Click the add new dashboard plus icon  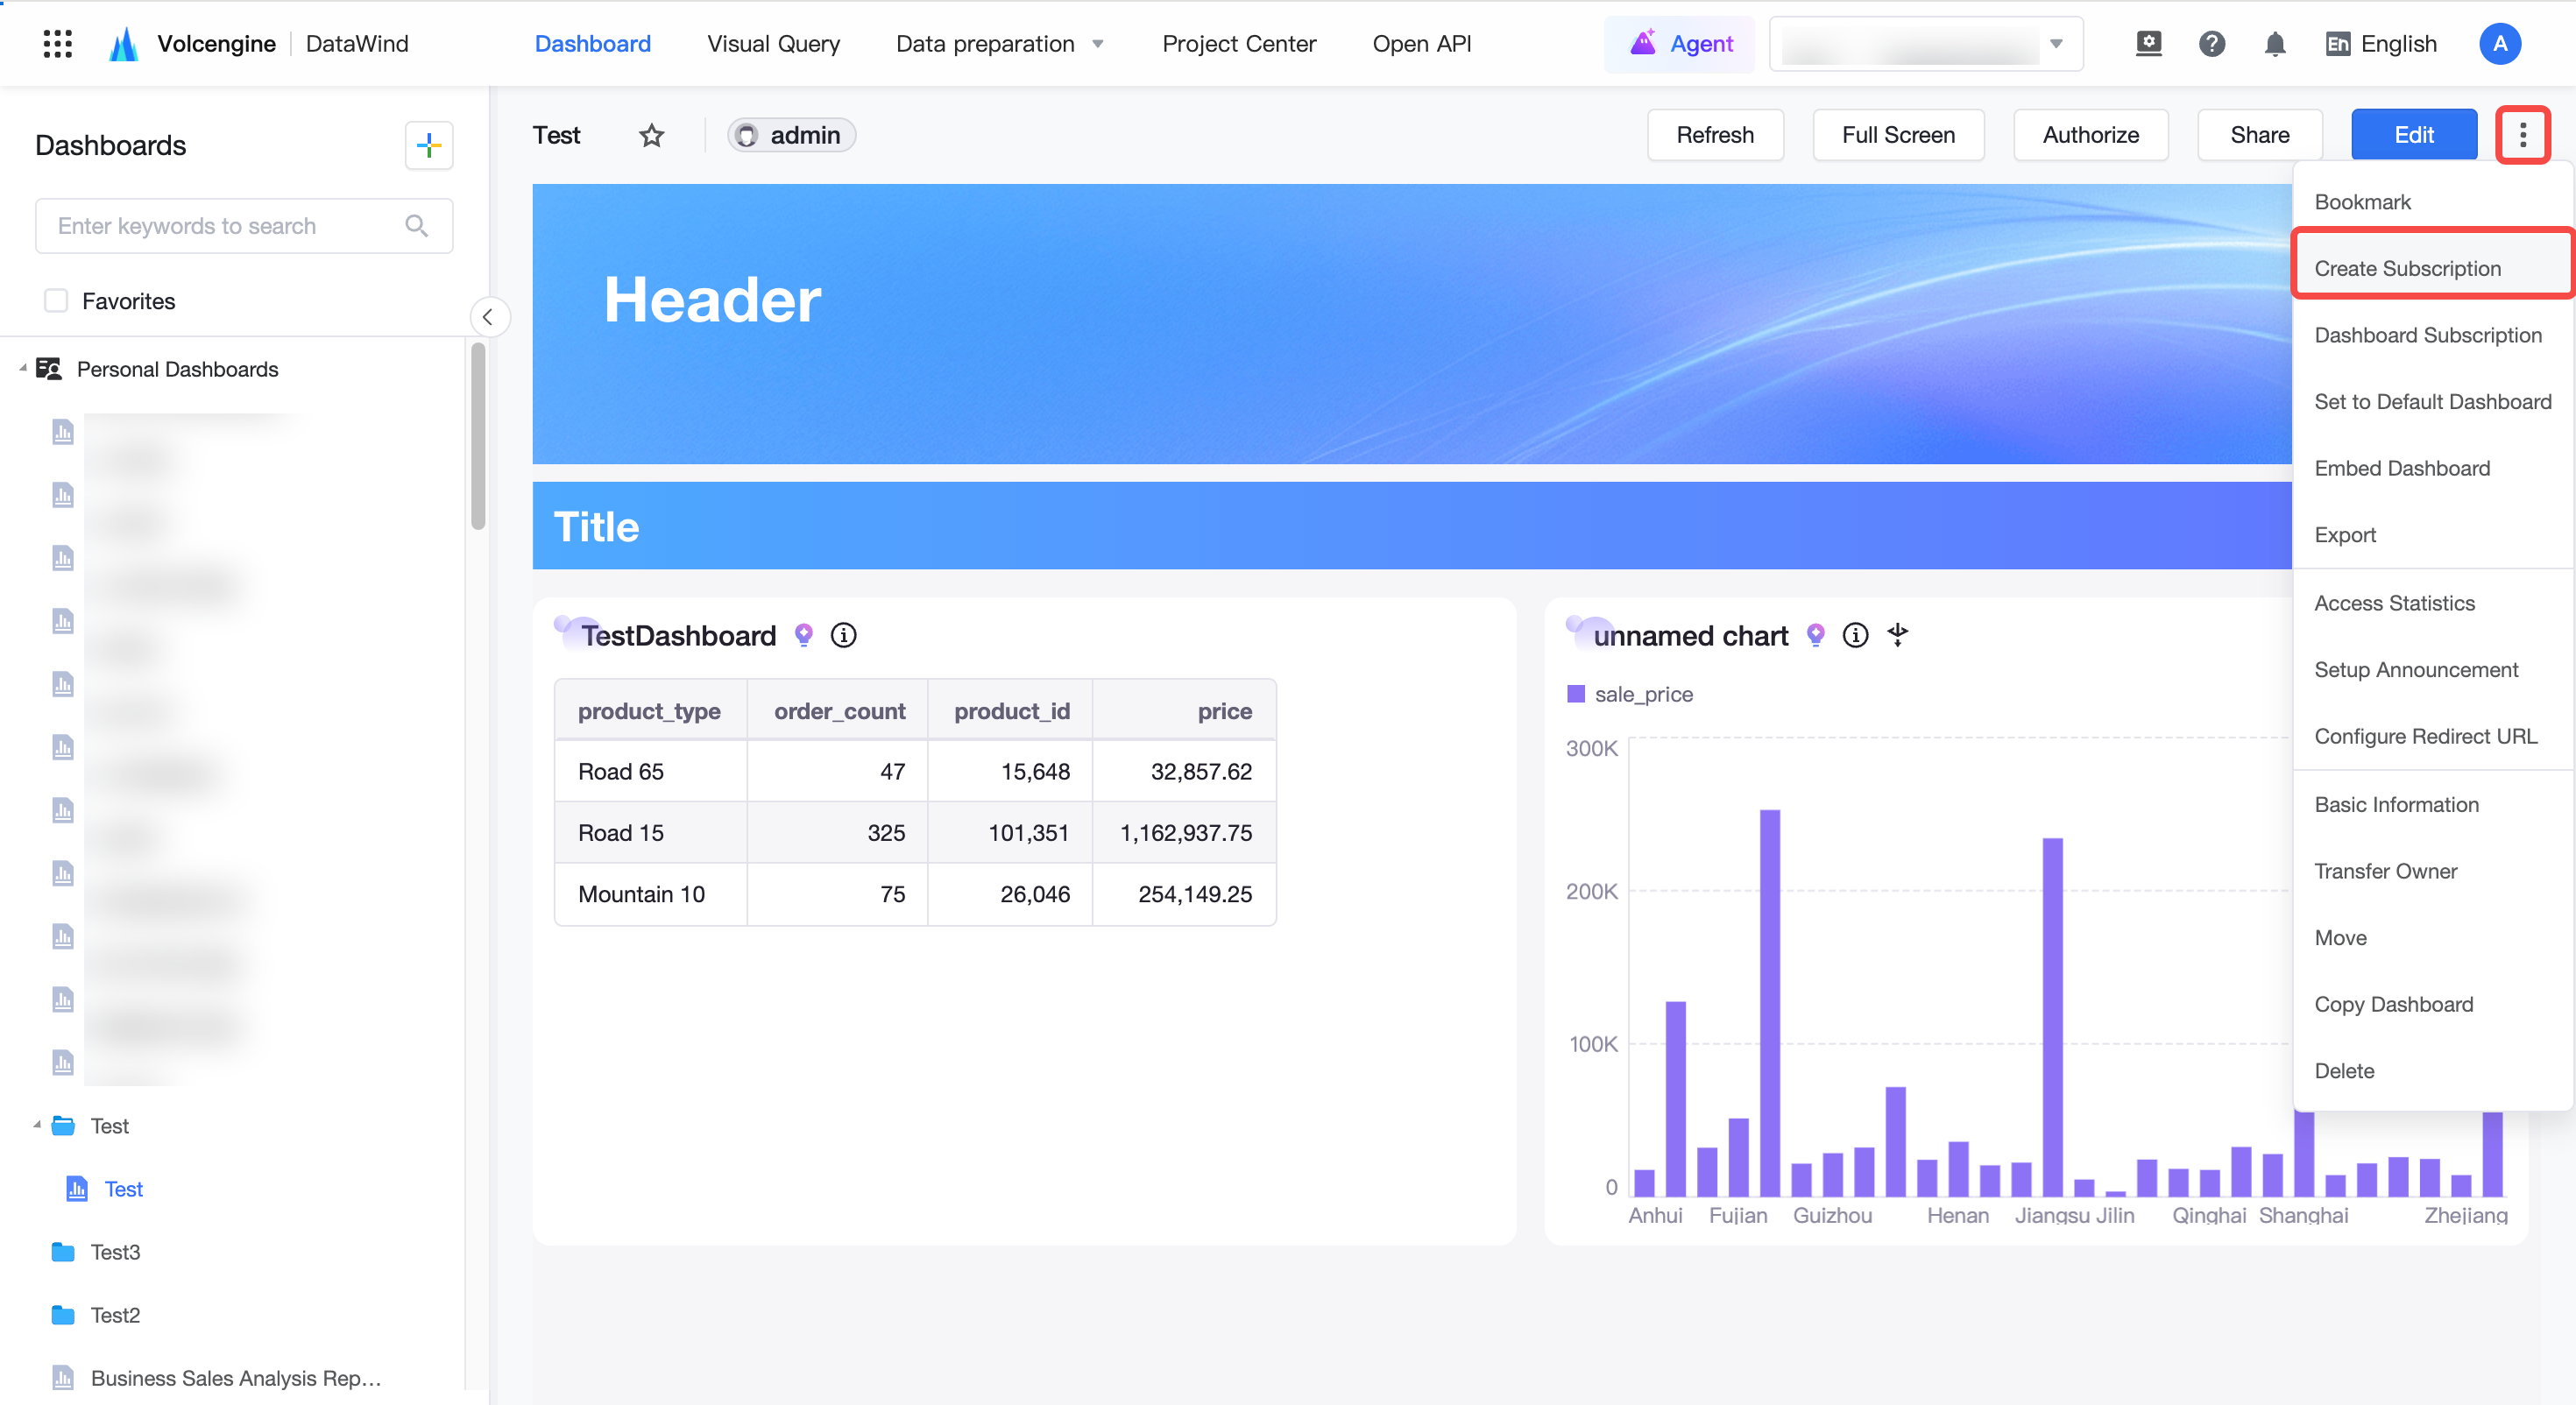[x=429, y=145]
